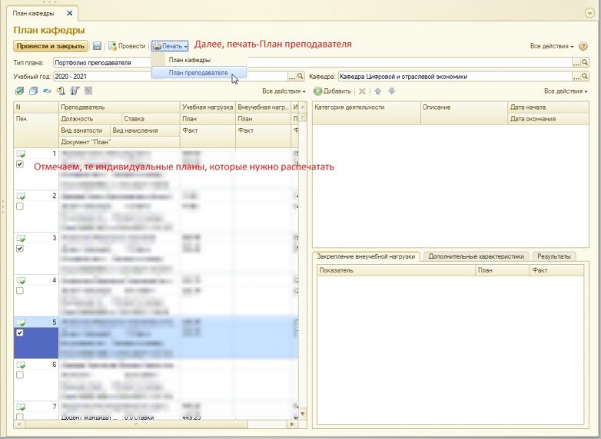Open the Результаты tab
Viewport: 601px width, 439px height.
554,256
